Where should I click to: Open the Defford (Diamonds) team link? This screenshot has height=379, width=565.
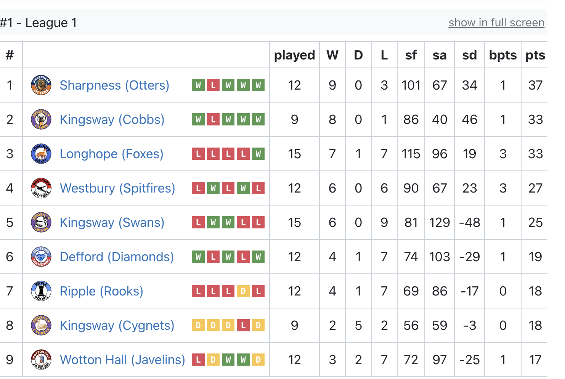click(117, 257)
